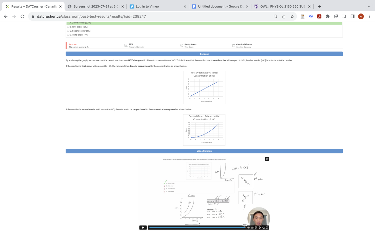
Task: Toggle the browser side panel
Action: click(353, 16)
